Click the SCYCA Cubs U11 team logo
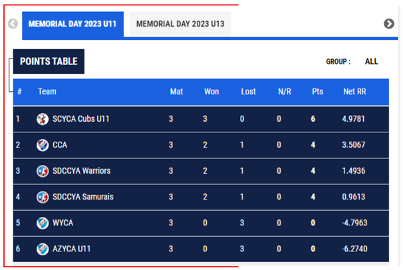 coord(43,119)
